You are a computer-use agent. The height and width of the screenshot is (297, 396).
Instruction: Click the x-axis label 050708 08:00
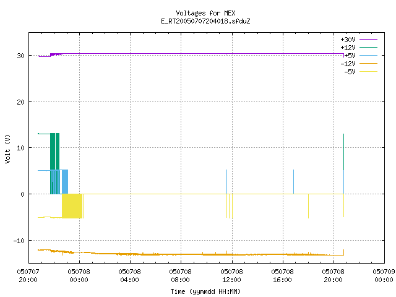coord(180,275)
